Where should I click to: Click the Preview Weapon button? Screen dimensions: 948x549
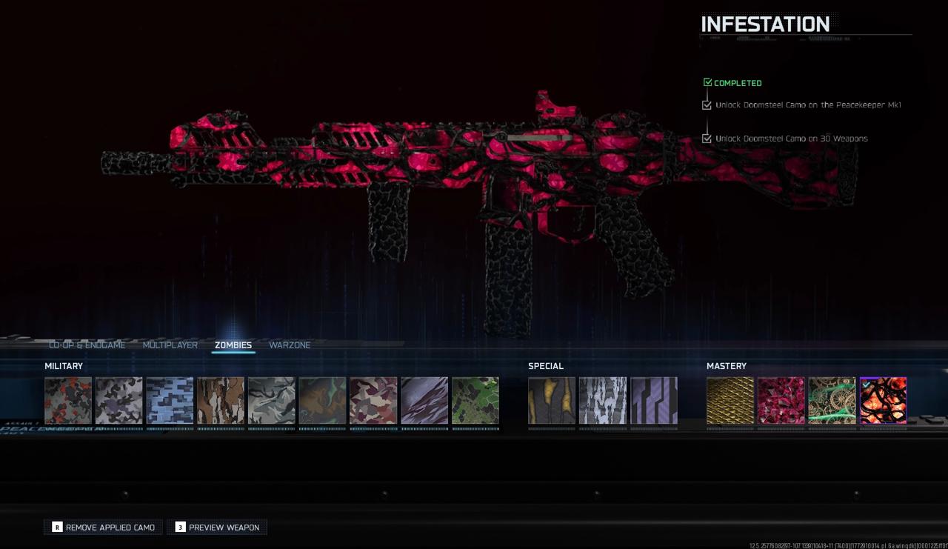217,528
